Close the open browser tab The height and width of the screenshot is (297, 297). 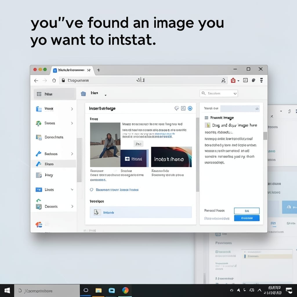(89, 70)
